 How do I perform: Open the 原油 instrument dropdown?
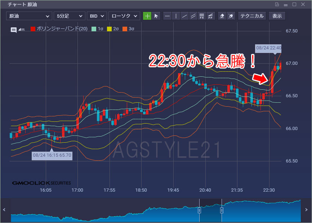coord(29,16)
